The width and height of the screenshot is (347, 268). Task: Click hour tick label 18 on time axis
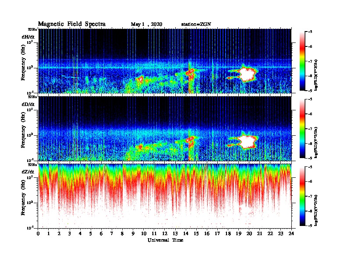(x=228, y=233)
